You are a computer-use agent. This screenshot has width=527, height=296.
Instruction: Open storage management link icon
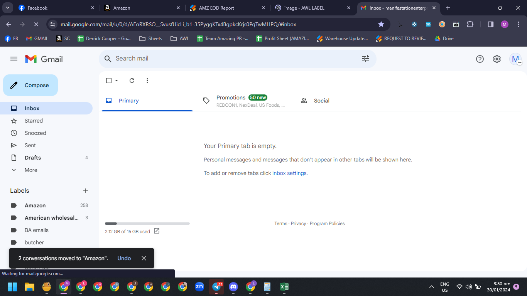(x=157, y=231)
